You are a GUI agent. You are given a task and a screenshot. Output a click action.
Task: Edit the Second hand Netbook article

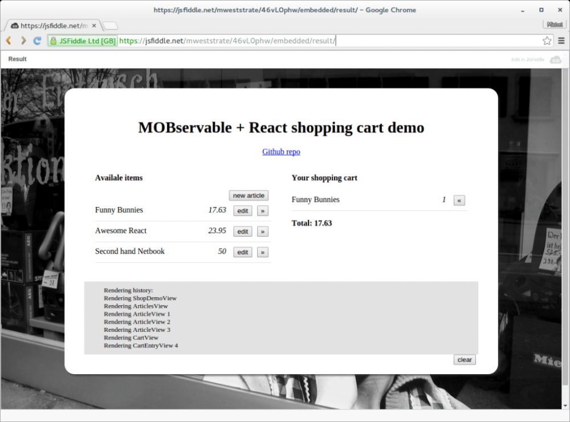point(242,252)
